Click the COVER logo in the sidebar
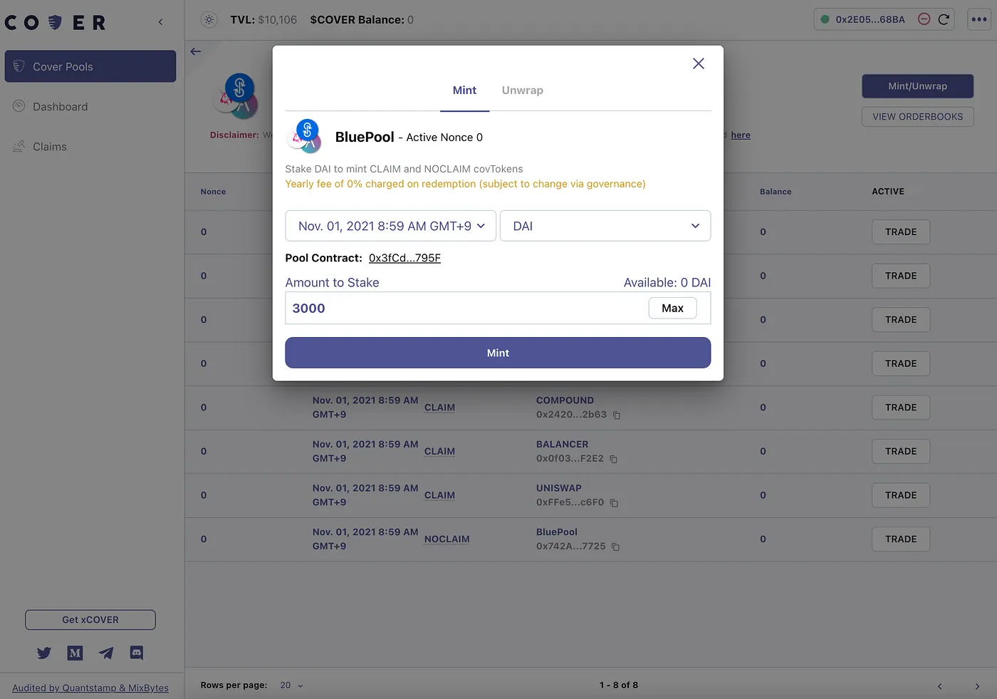The image size is (997, 699). point(55,23)
